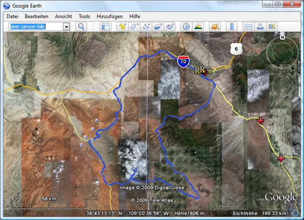Screen dimensions: 304x220
Task: Click the planet switcher icon
Action: (214, 27)
